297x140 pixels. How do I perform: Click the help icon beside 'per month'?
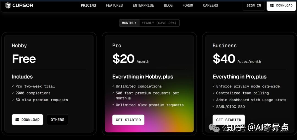pyautogui.click(x=130, y=98)
